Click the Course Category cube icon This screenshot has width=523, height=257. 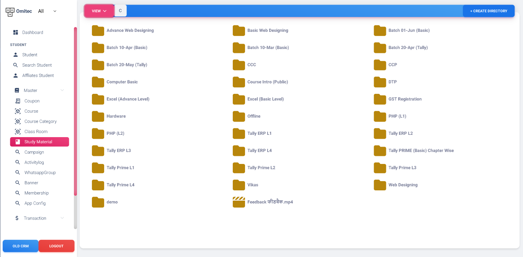pos(18,121)
